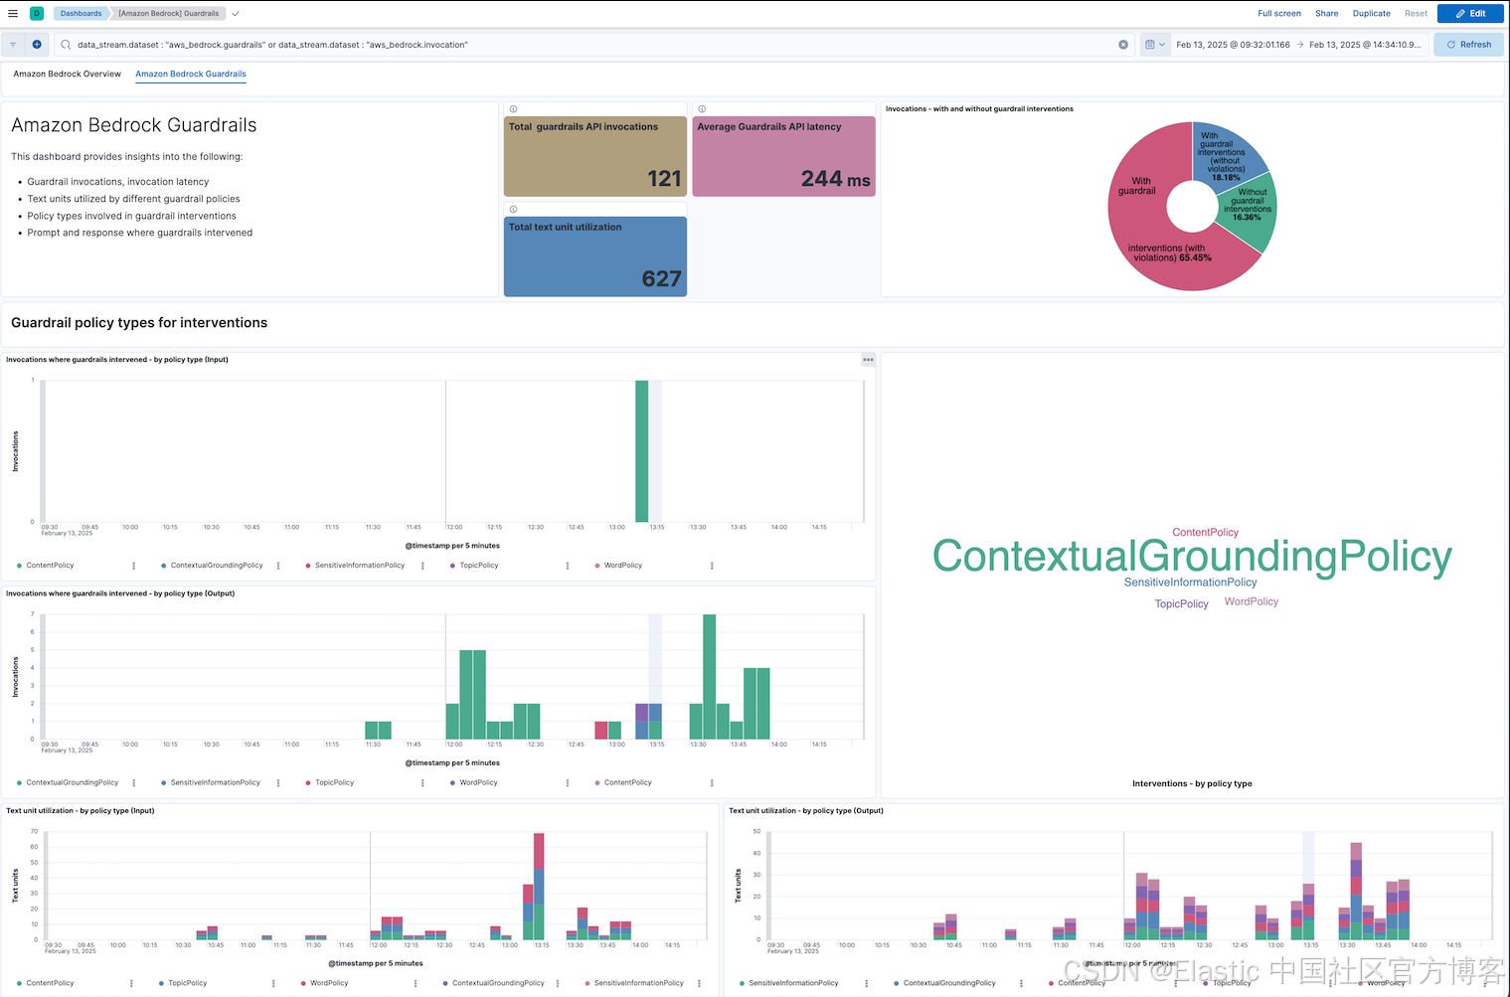
Task: Select the Amazon Bedrock Guardrails tab
Action: click(191, 75)
